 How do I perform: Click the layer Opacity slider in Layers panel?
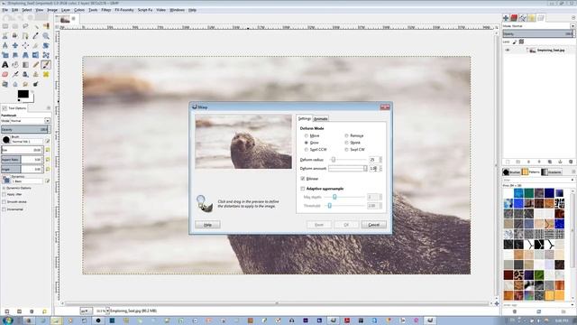(538, 34)
